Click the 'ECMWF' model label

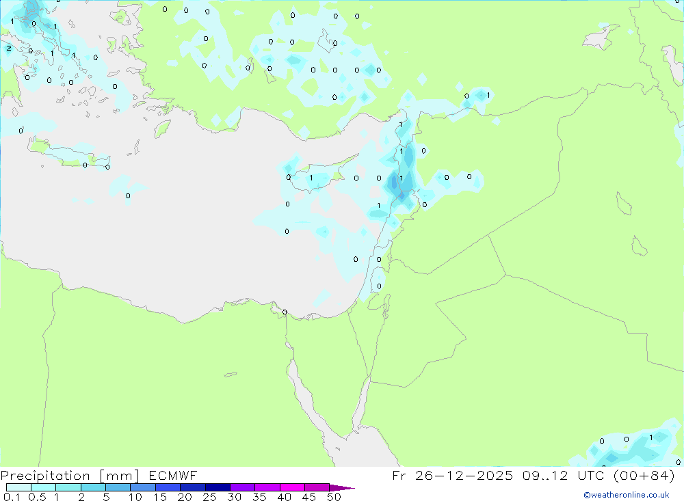tap(173, 475)
